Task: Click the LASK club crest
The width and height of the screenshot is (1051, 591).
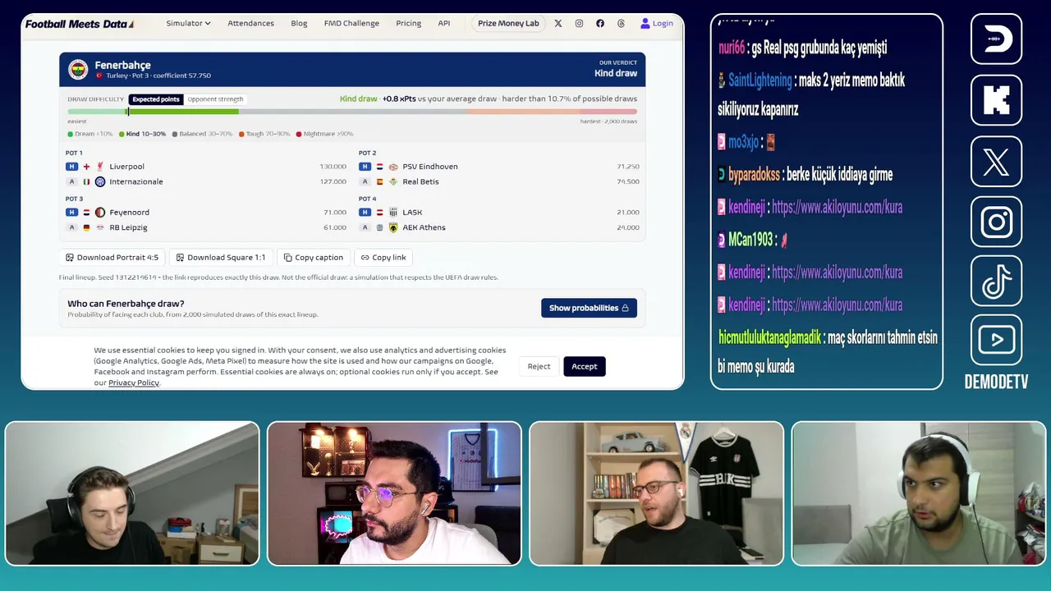Action: click(x=393, y=213)
